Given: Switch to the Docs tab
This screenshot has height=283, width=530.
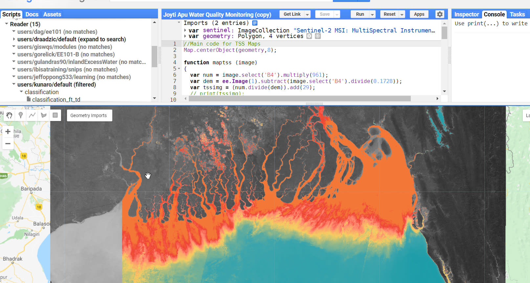Looking at the screenshot, I should point(32,14).
